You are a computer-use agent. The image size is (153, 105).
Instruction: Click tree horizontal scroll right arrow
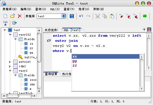[x=35, y=96]
